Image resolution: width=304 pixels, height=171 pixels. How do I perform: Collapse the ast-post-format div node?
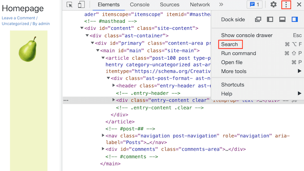click(x=108, y=78)
